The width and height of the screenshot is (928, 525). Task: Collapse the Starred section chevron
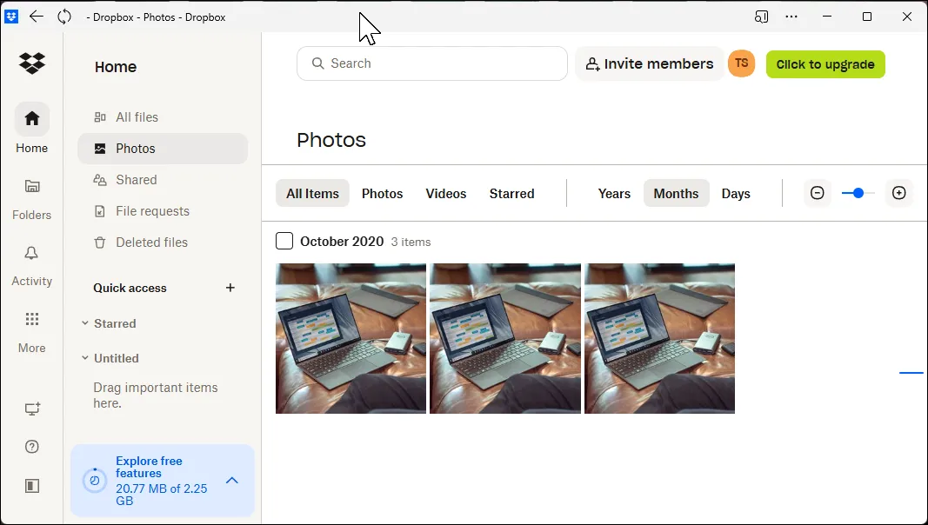pyautogui.click(x=85, y=323)
